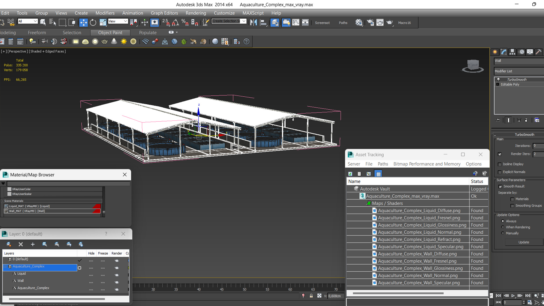Click the teapot primitive icon
The width and height of the screenshot is (544, 306).
pyautogui.click(x=104, y=42)
